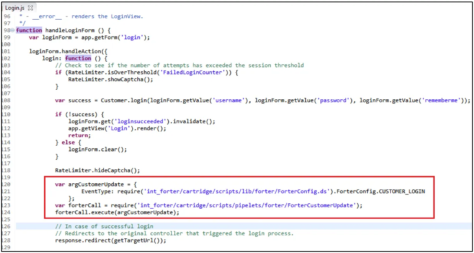
Task: Click line number 99 in the gutter
Action: [x=7, y=37]
